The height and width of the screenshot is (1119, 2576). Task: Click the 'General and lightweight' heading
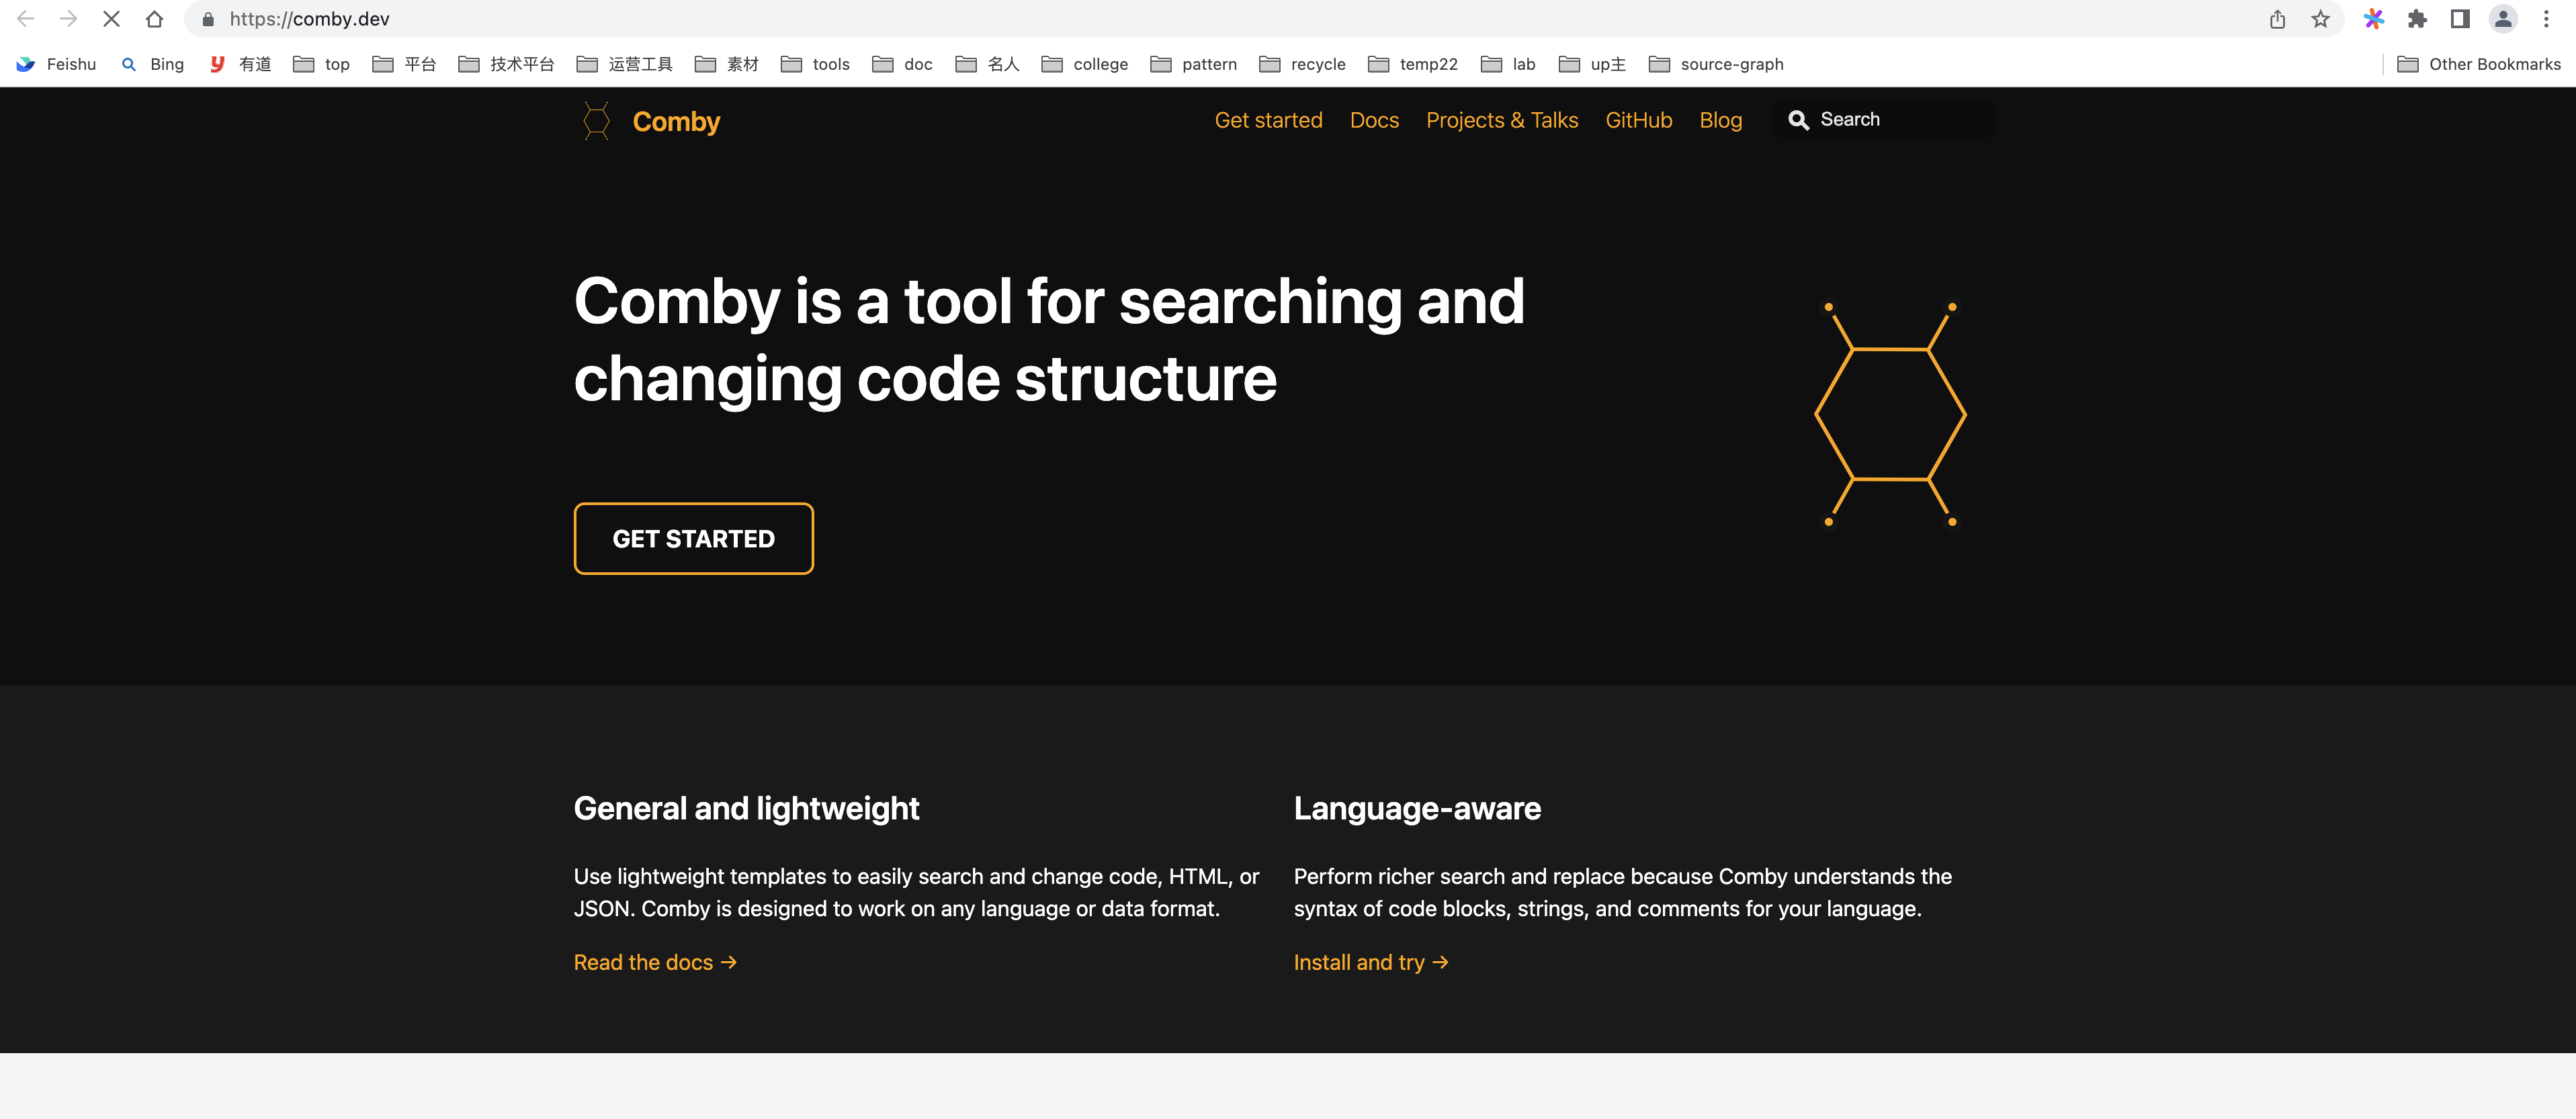(746, 808)
